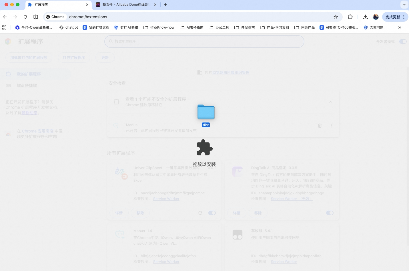
Task: Open the Extensions puzzle icon in the toolbar
Action: [x=350, y=17]
